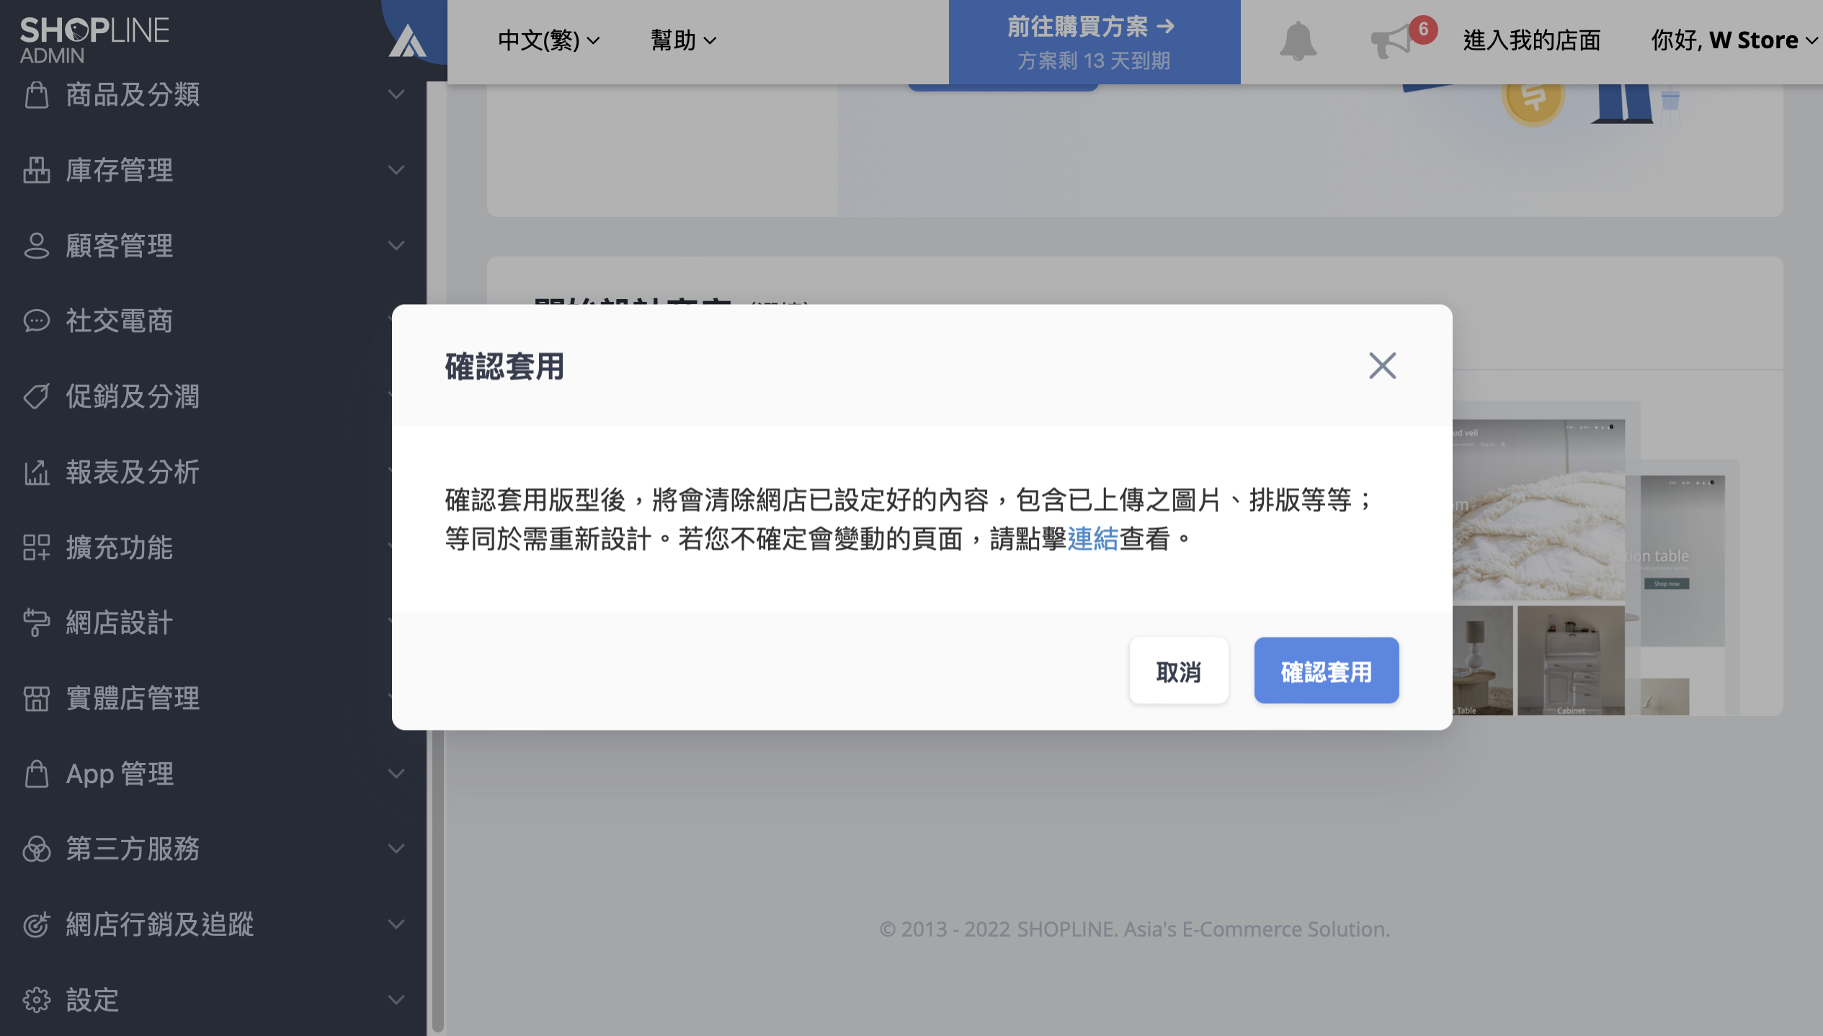1823x1036 pixels.
Task: Expand 第三方服務 chevron
Action: pos(396,849)
